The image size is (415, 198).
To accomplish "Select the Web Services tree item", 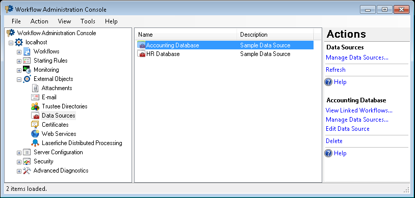I will 59,134.
